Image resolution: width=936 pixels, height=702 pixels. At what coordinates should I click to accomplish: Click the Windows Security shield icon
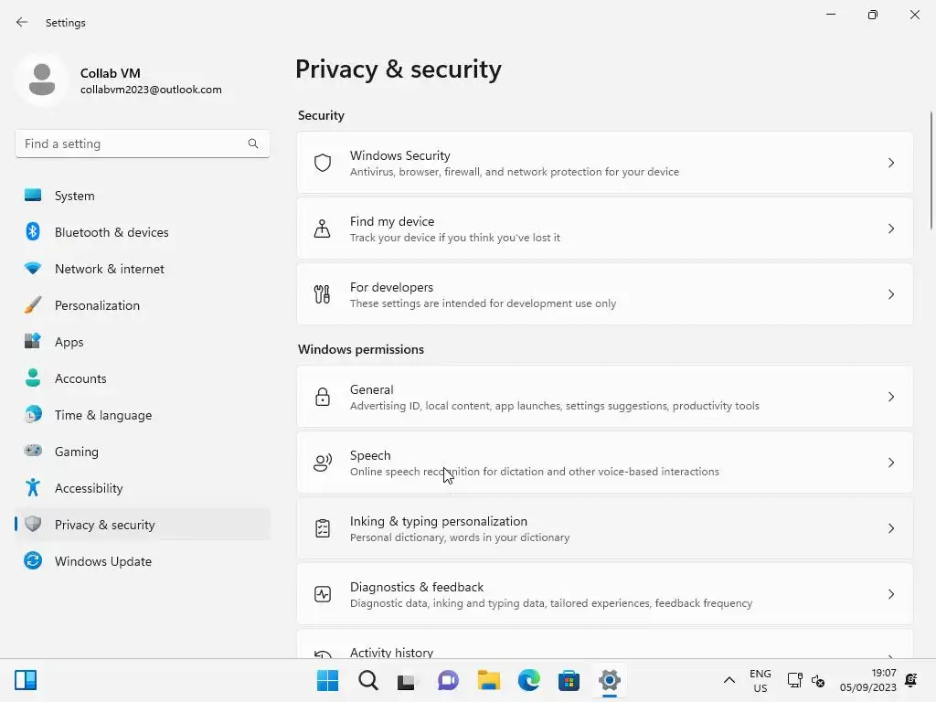click(323, 163)
